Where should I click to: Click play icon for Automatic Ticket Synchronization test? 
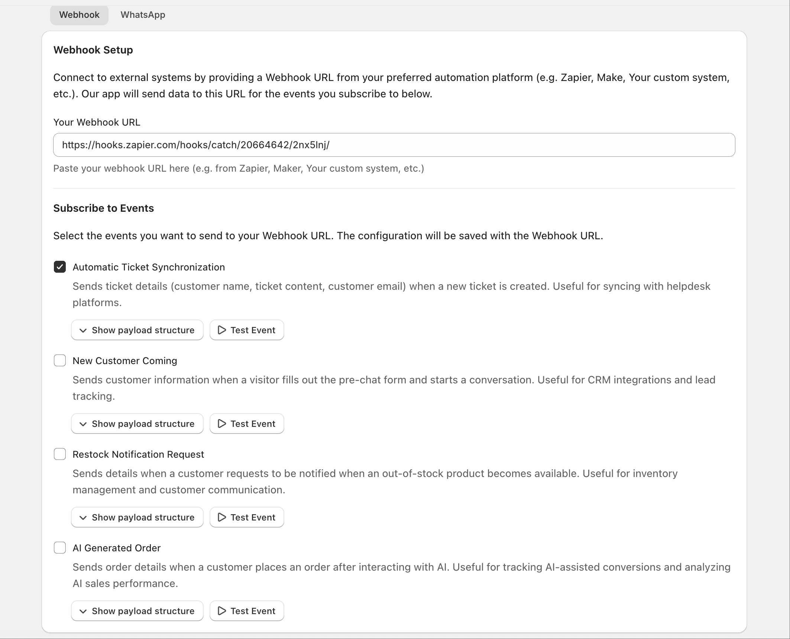point(222,330)
